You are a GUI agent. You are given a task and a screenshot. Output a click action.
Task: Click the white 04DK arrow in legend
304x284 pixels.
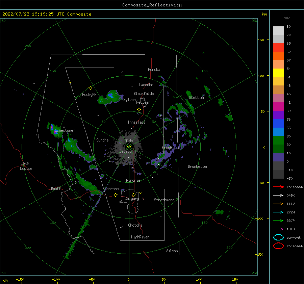(x=278, y=196)
